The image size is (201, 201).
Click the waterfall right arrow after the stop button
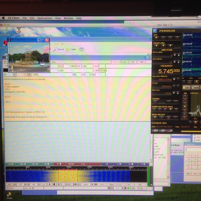(x=59, y=184)
